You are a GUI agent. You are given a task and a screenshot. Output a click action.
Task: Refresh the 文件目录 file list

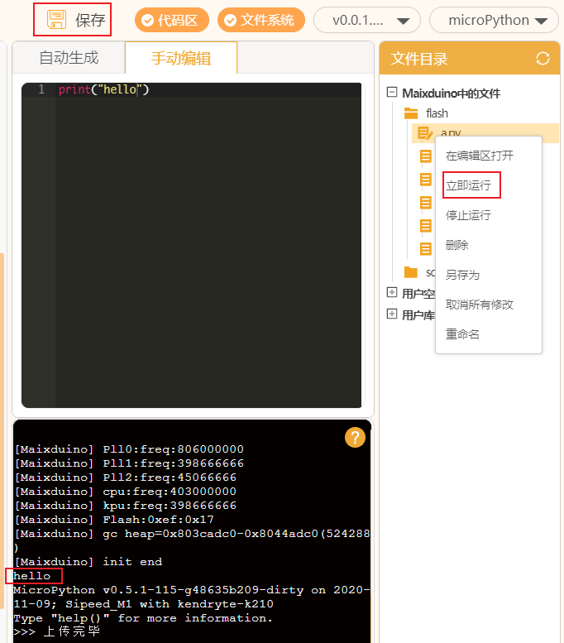click(542, 58)
